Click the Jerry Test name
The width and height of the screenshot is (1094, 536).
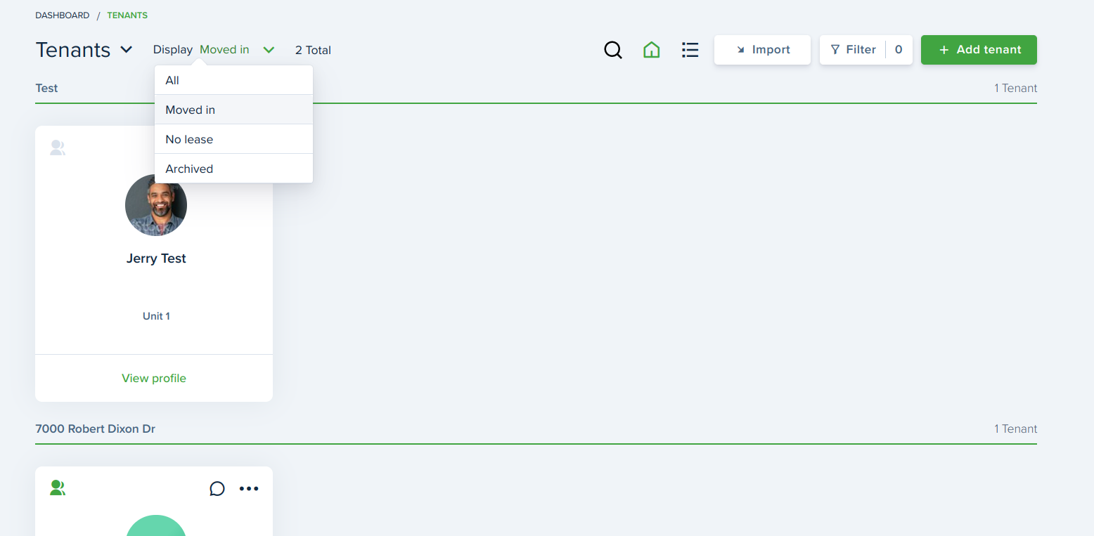pos(156,259)
